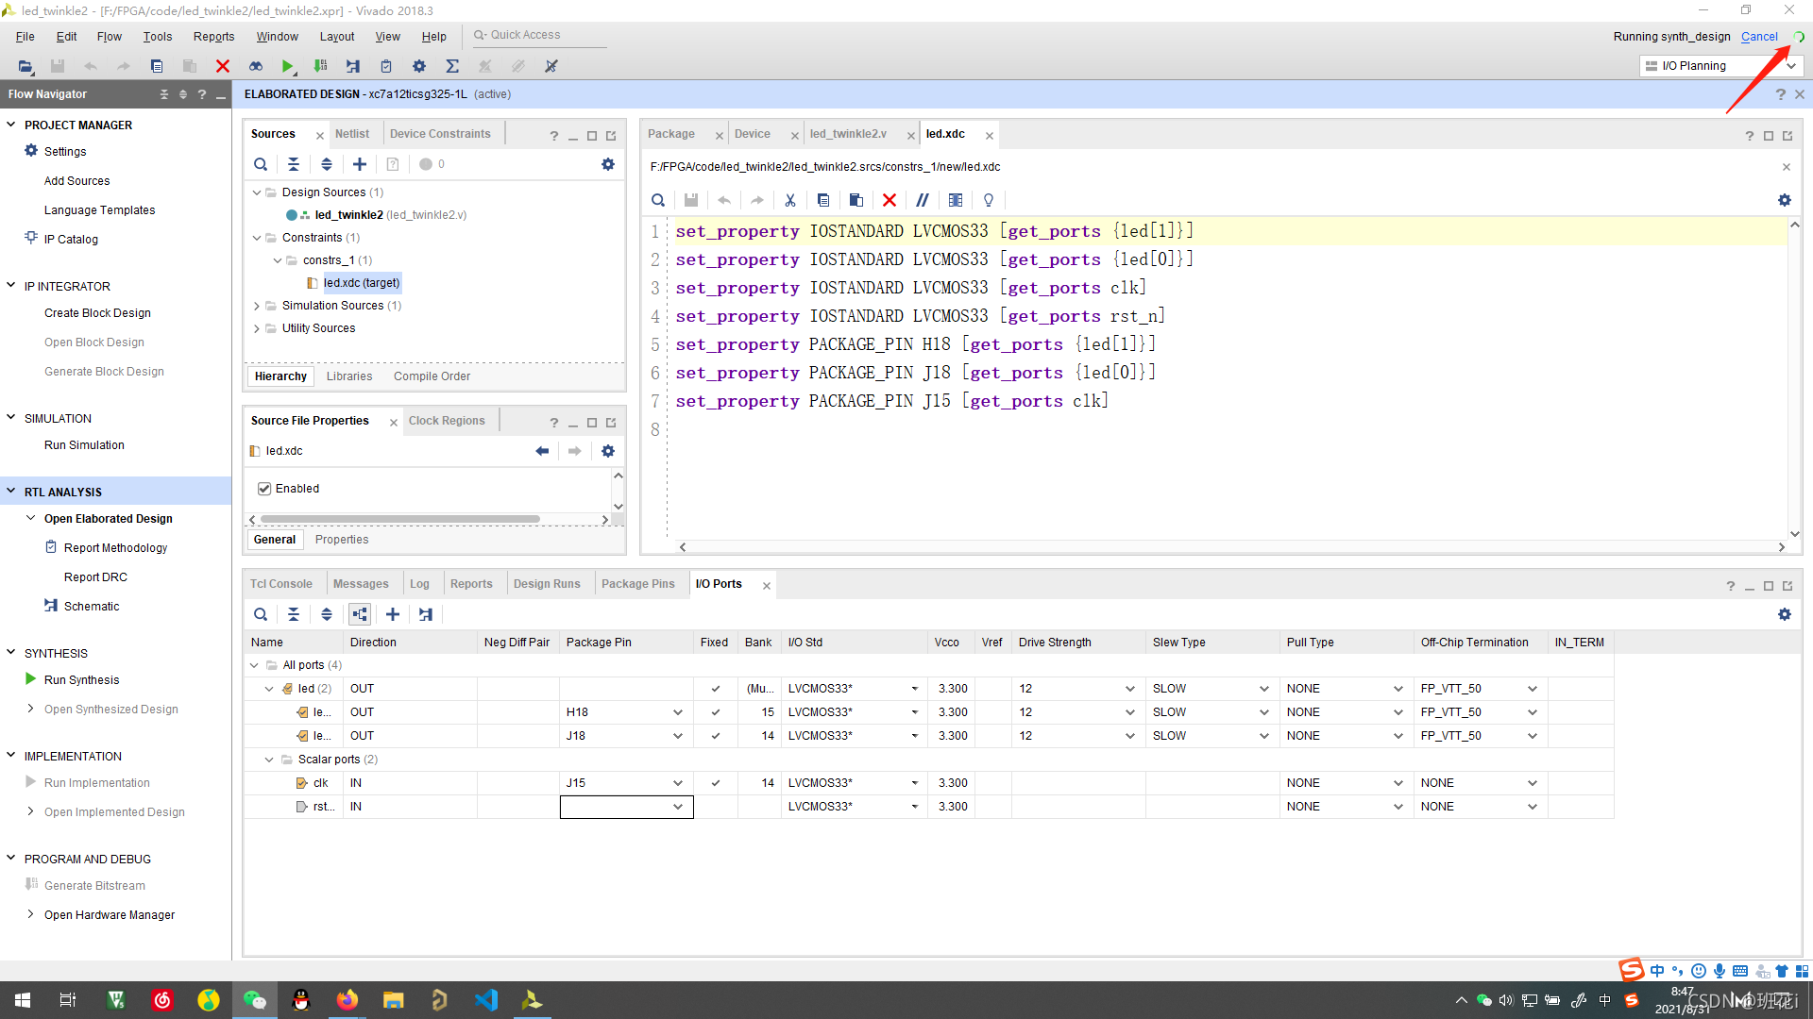
Task: Click the cut scissors icon in editor toolbar
Action: click(x=790, y=200)
